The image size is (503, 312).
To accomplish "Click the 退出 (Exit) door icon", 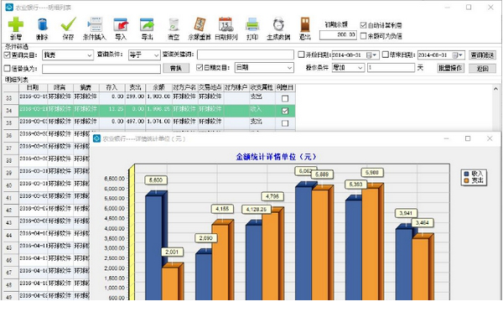I will pos(305,24).
